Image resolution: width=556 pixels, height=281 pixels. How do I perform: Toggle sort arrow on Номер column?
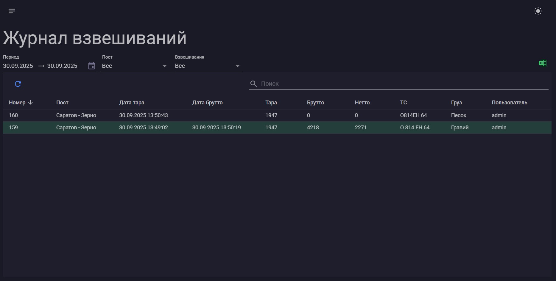click(x=30, y=103)
